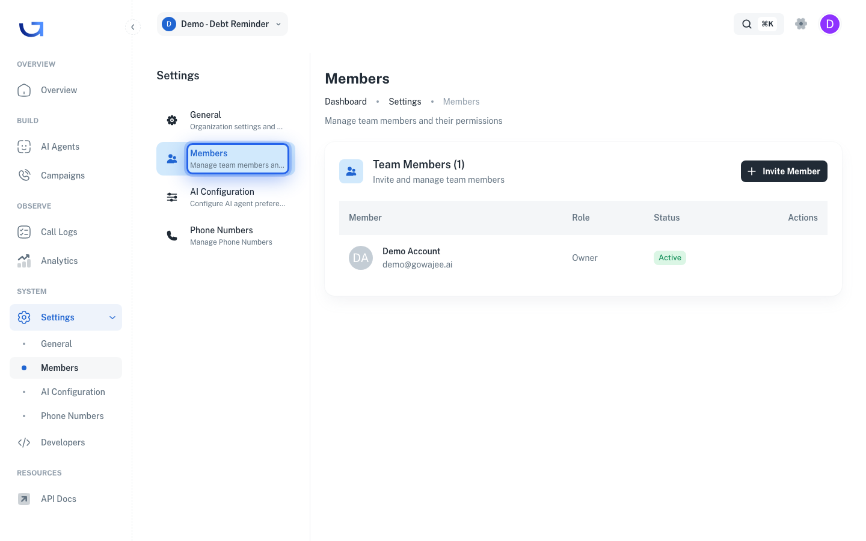The image size is (866, 541).
Task: Collapse the sidebar with the arrow toggle
Action: 133,27
